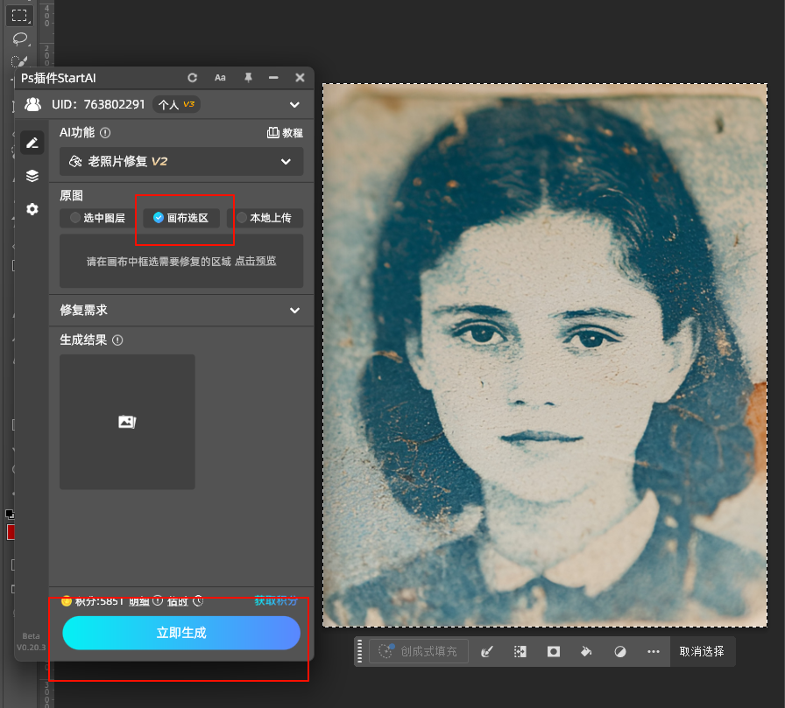The image size is (785, 708).
Task: Select the 画布选区 radio option
Action: [180, 218]
